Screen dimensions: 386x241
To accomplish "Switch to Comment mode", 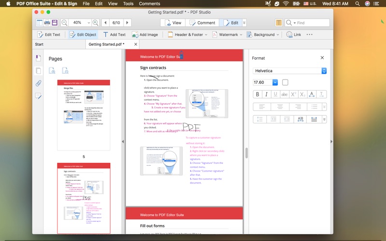I will pos(202,23).
